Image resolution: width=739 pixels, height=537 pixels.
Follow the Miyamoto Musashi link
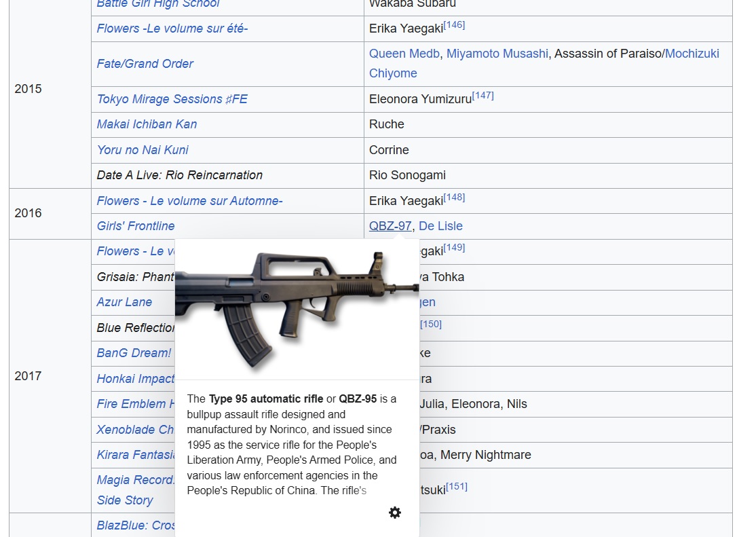pyautogui.click(x=497, y=54)
